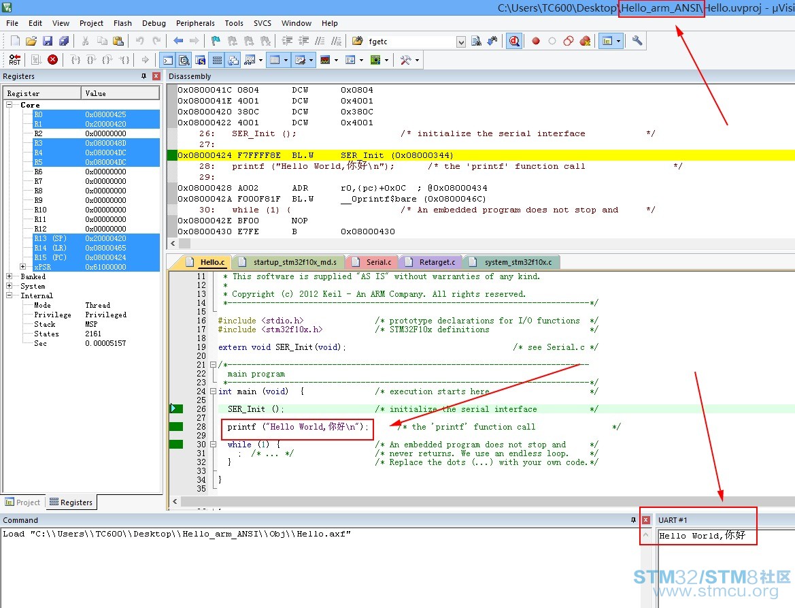The height and width of the screenshot is (608, 795).
Task: Select the R2 register row
Action: click(97, 133)
